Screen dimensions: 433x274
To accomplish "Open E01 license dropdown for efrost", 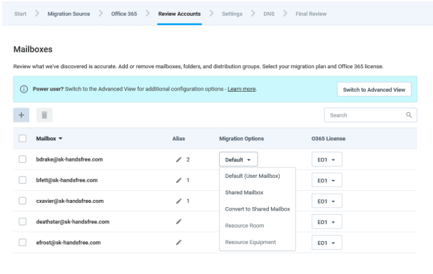I will (327, 243).
